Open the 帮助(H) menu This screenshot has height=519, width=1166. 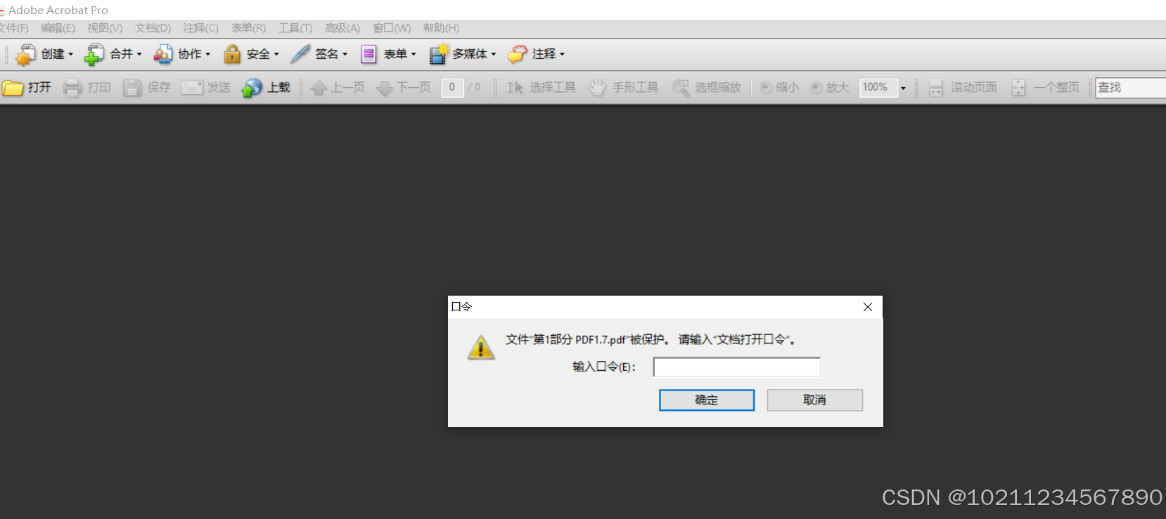(441, 28)
